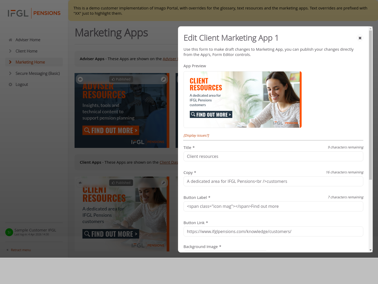Follow the Client Dashboard link in Client Apps note

[x=169, y=162]
